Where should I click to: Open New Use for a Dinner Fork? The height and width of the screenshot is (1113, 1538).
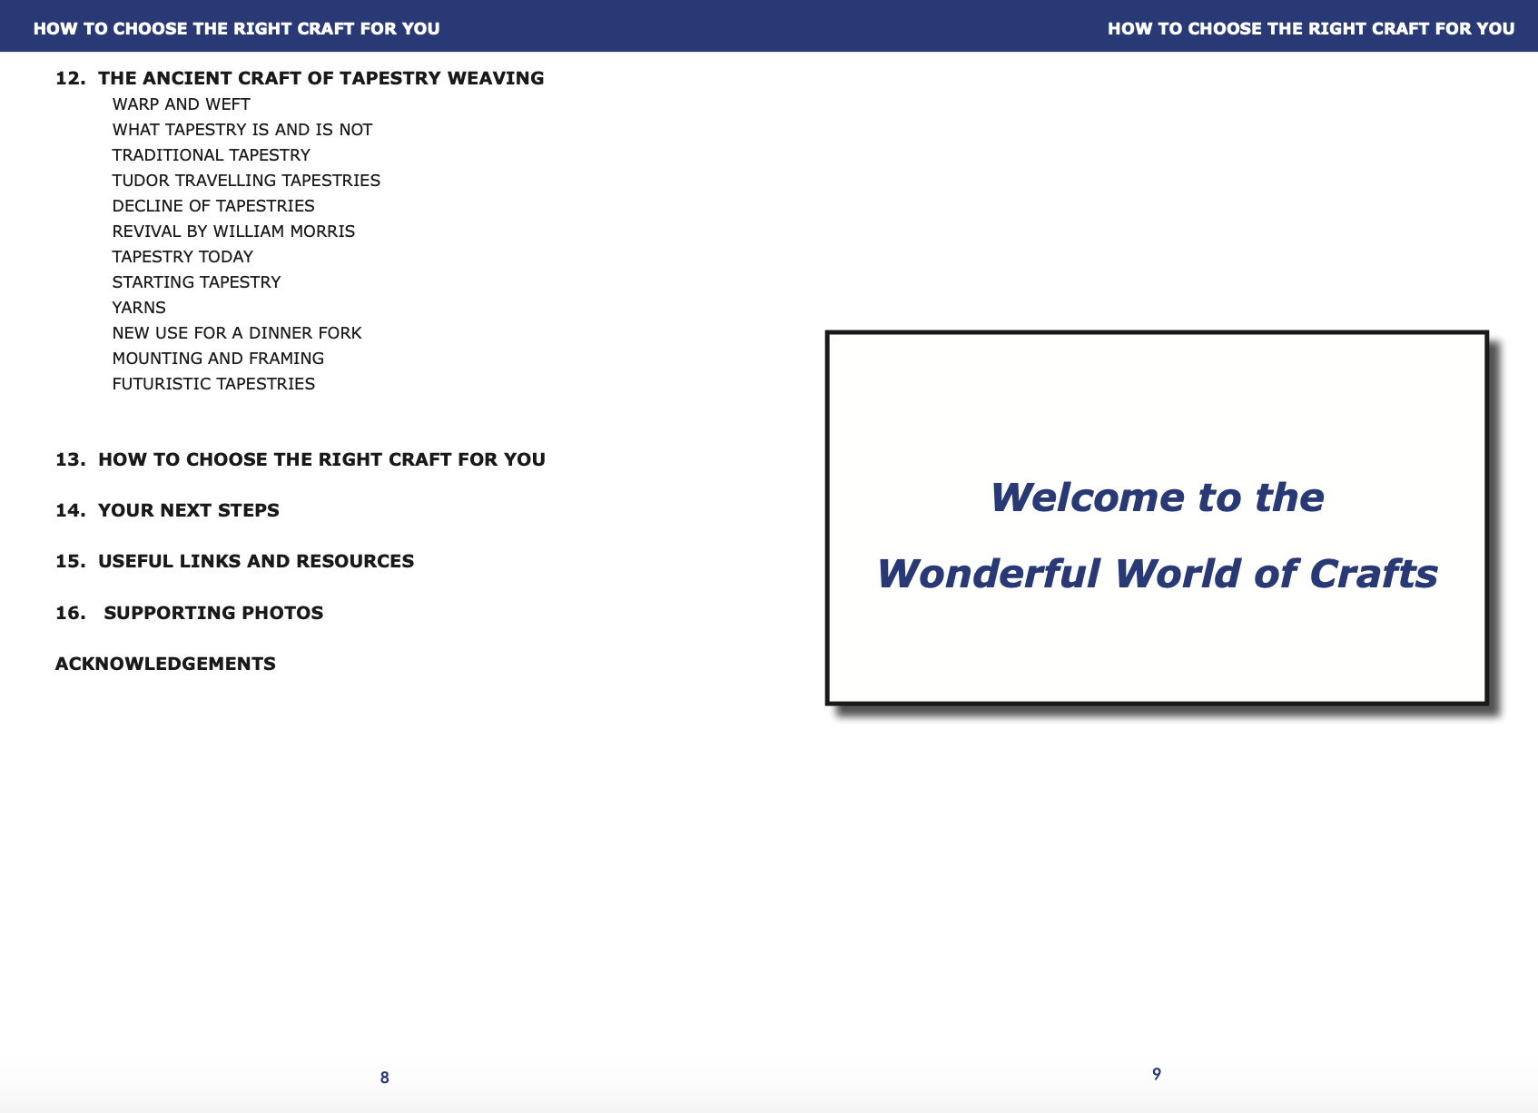pos(237,333)
